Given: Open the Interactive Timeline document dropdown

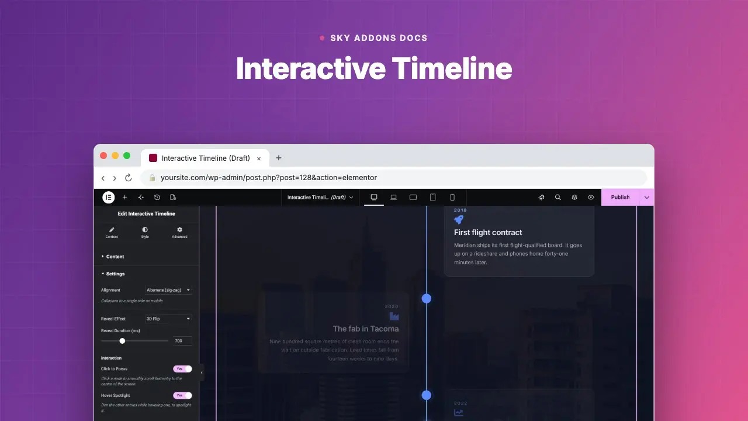Looking at the screenshot, I should (x=320, y=197).
